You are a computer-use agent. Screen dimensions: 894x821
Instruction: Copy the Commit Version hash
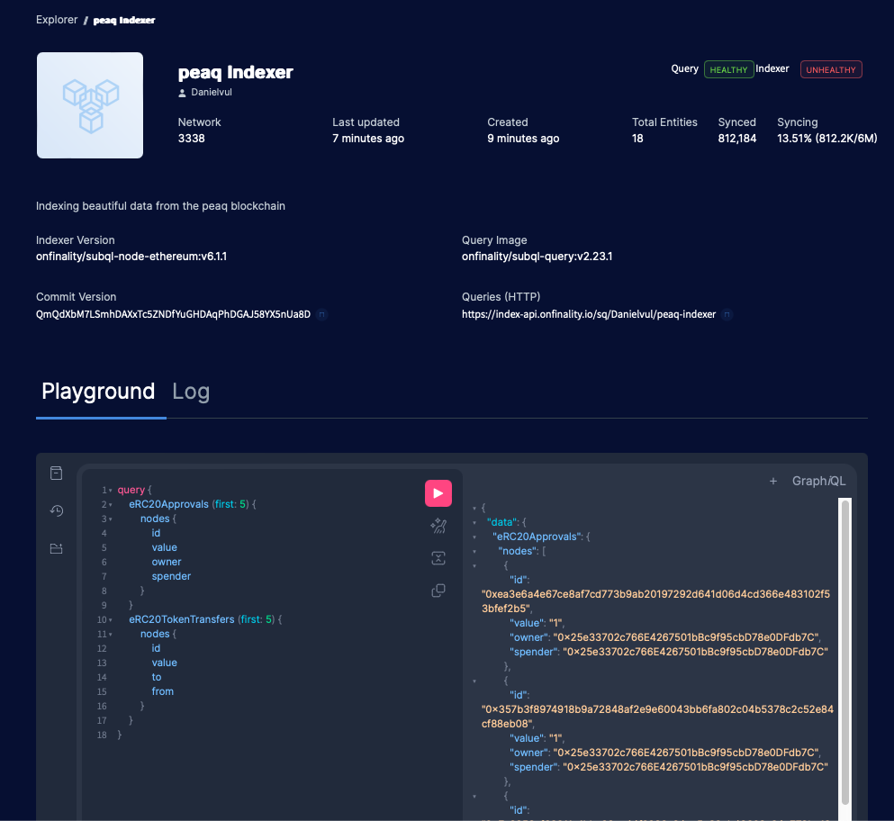(x=322, y=314)
